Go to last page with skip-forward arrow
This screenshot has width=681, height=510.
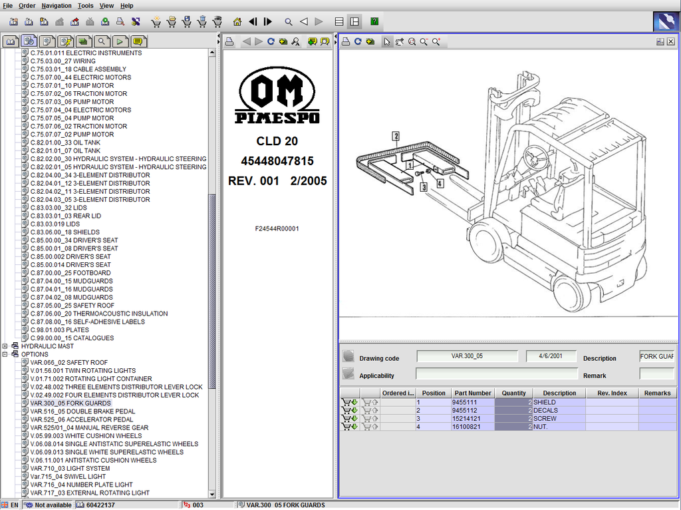pos(267,22)
